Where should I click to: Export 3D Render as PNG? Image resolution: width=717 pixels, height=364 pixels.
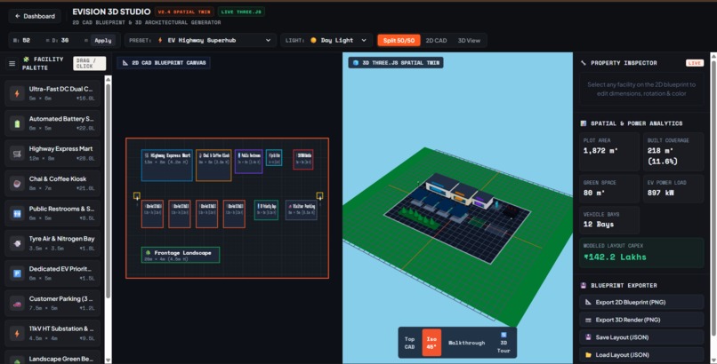click(x=641, y=320)
